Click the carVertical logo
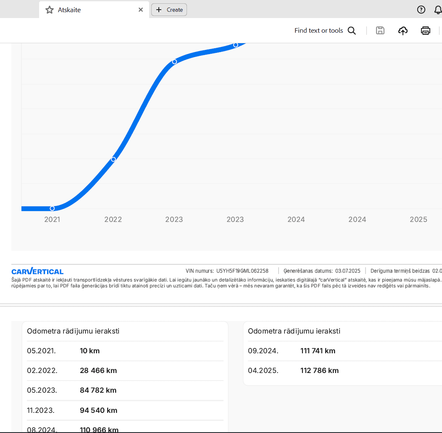Screen dimensions: 442x433 click(37, 271)
